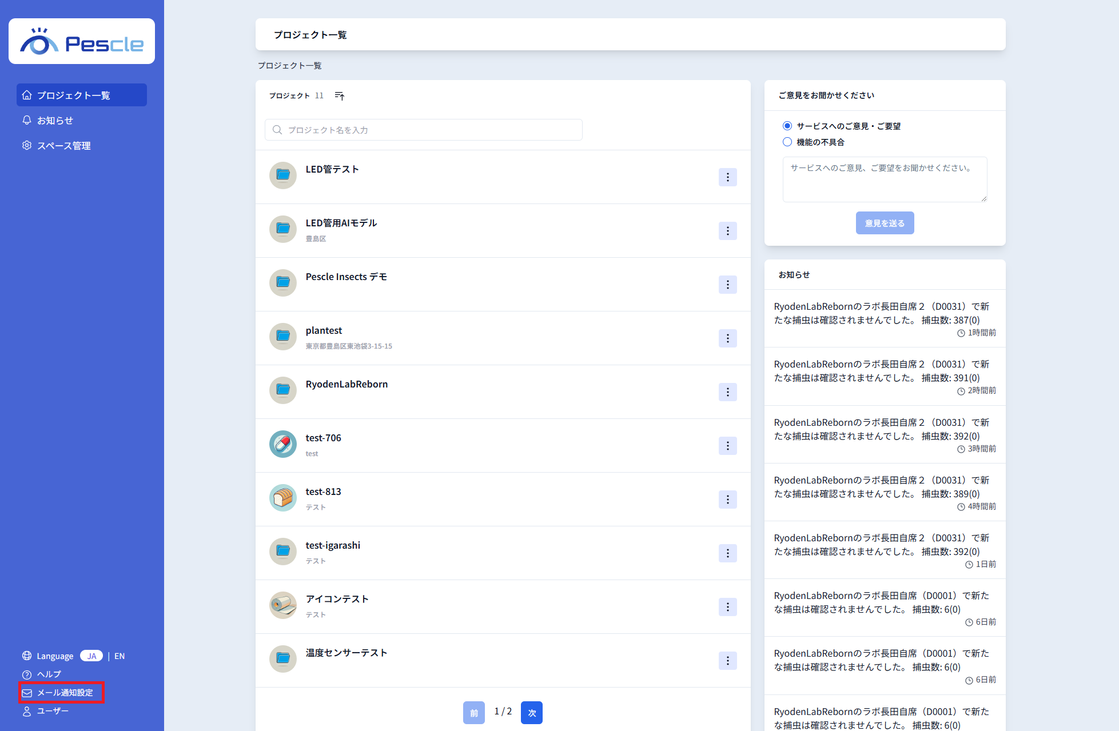The height and width of the screenshot is (731, 1119).
Task: Click the アイコンテスト roll icon
Action: coord(282,605)
